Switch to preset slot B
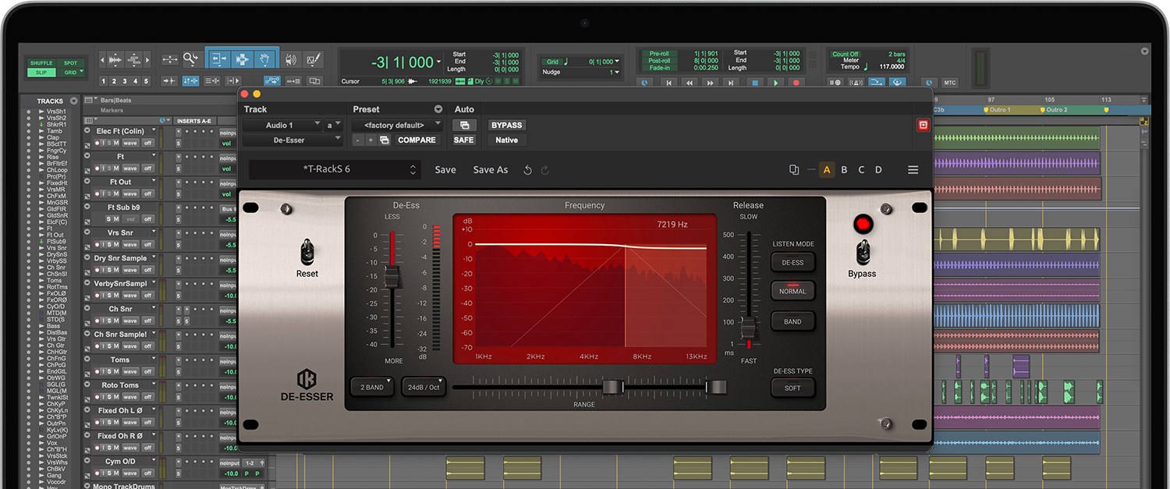Image resolution: width=1170 pixels, height=489 pixels. tap(844, 170)
